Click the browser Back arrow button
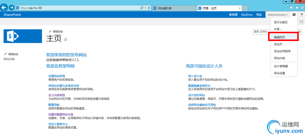This screenshot has width=305, height=137. pyautogui.click(x=4, y=8)
